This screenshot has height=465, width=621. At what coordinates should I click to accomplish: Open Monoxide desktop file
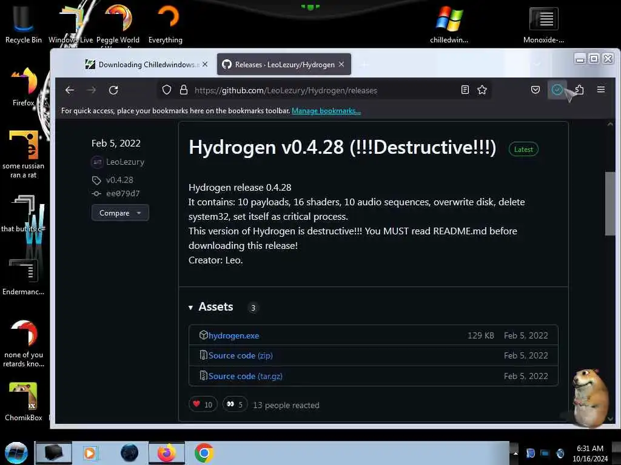(543, 24)
